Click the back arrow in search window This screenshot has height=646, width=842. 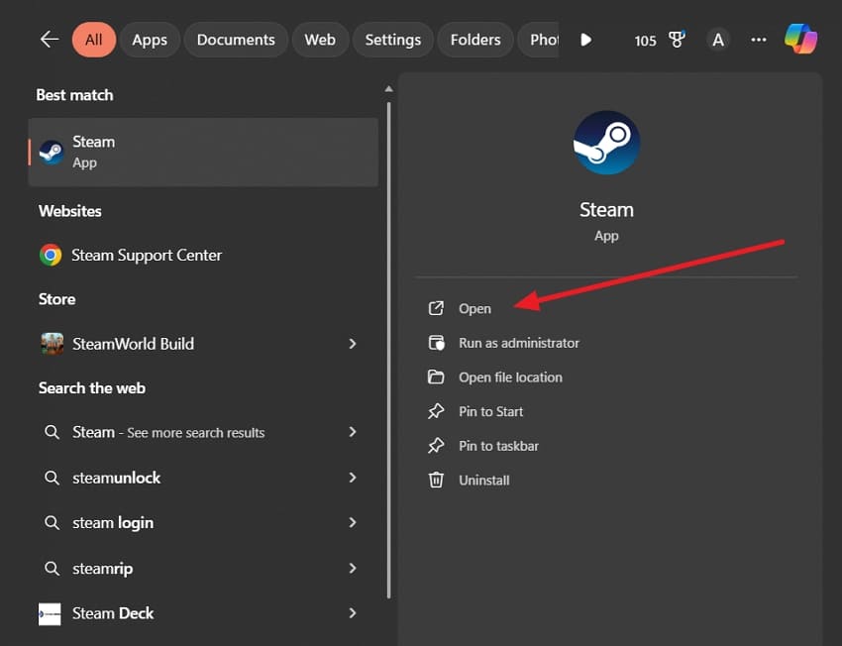coord(49,40)
